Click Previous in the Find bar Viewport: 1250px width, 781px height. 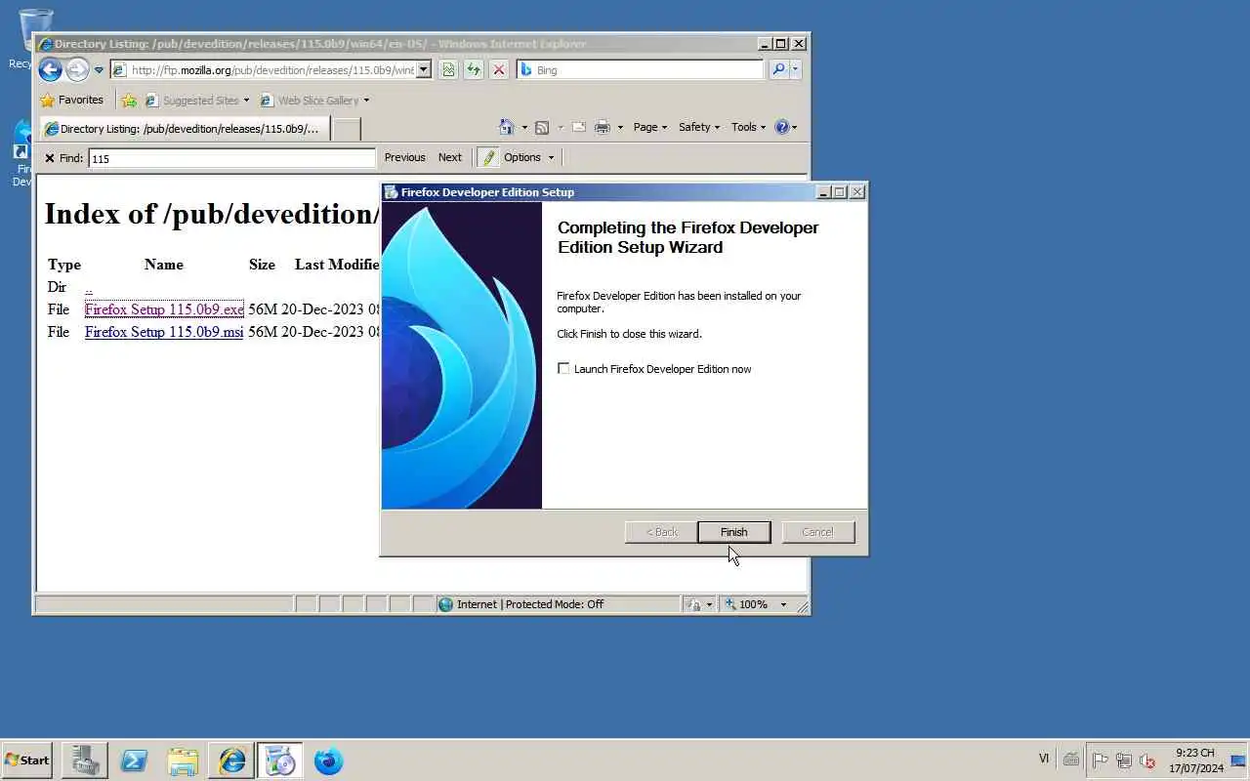[404, 157]
